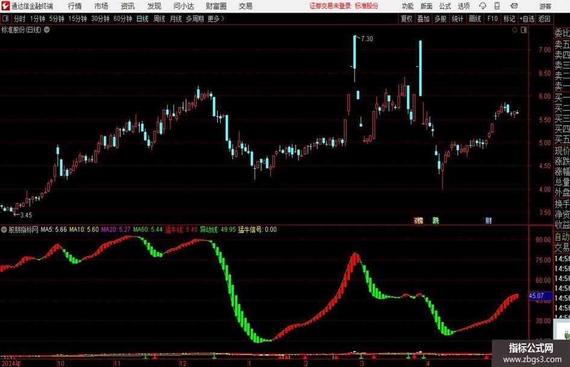Open the 功能 menu

pyautogui.click(x=408, y=6)
